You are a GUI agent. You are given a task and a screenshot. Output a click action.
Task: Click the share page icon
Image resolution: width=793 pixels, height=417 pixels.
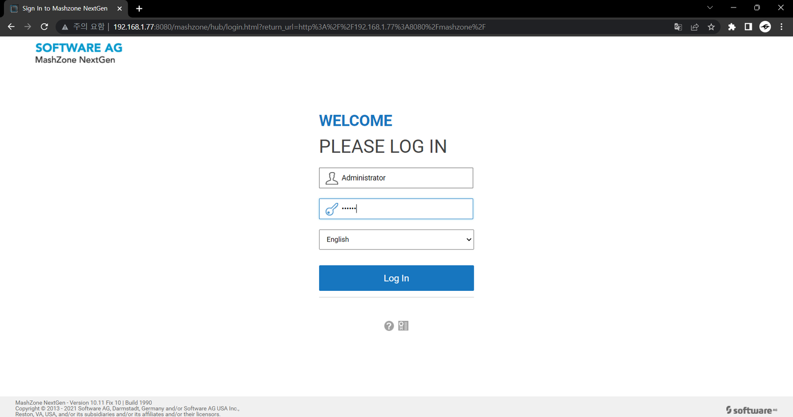click(x=695, y=27)
